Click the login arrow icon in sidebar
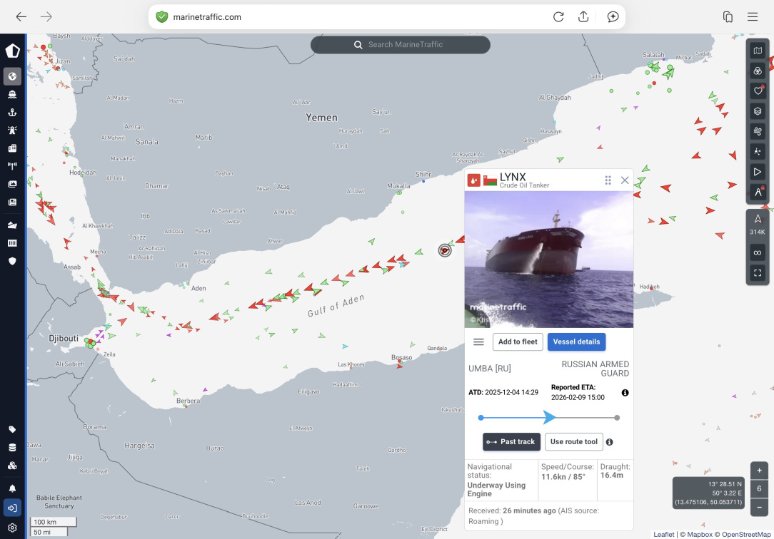This screenshot has height=539, width=774. 12,508
